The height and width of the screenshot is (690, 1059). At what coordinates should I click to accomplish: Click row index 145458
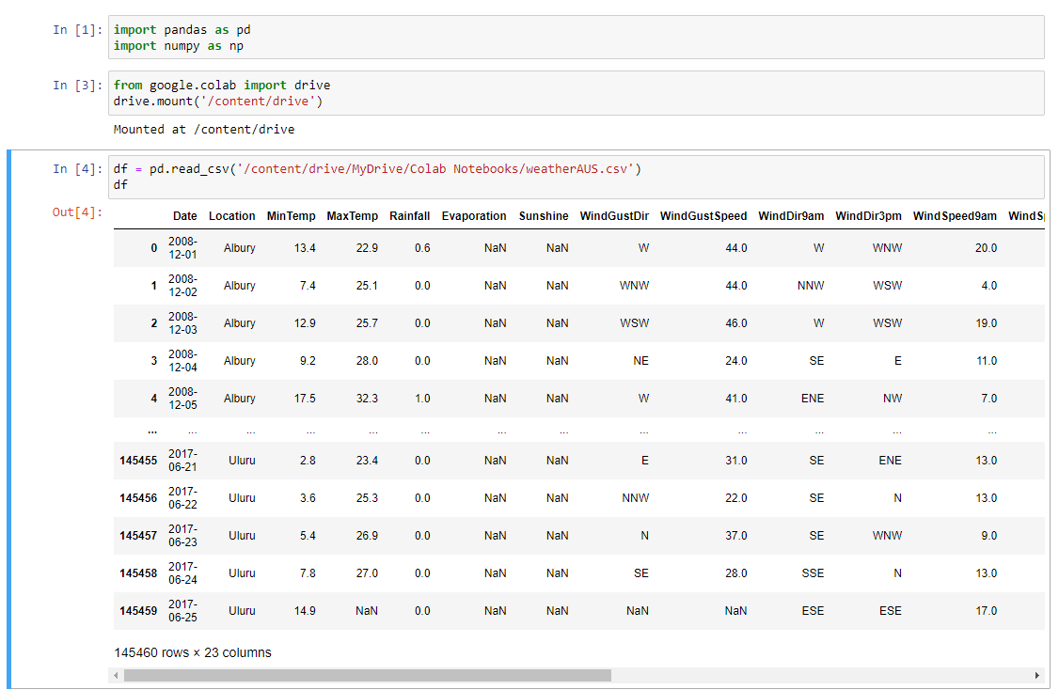coord(138,573)
